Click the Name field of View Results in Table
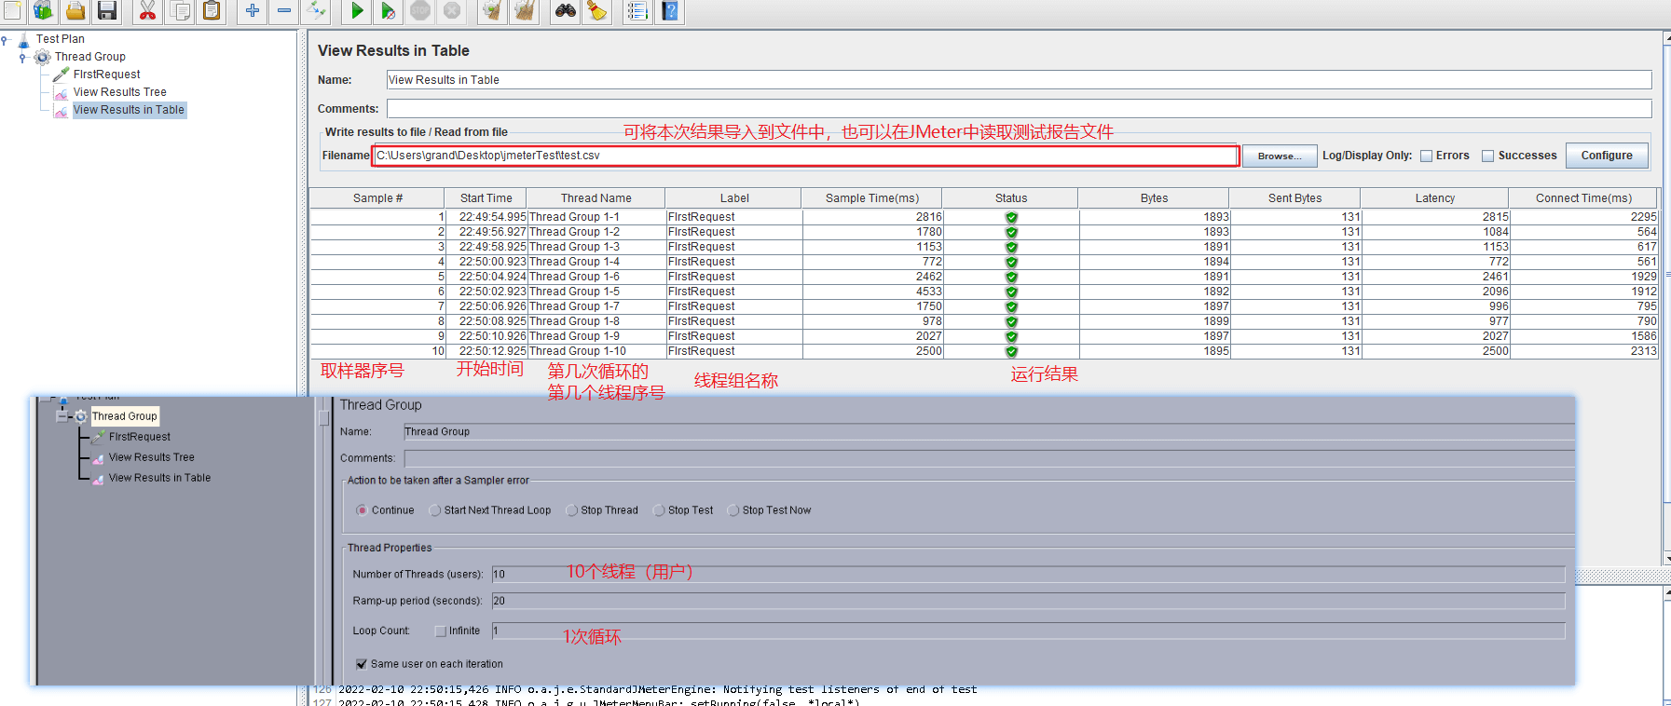 (x=1020, y=80)
